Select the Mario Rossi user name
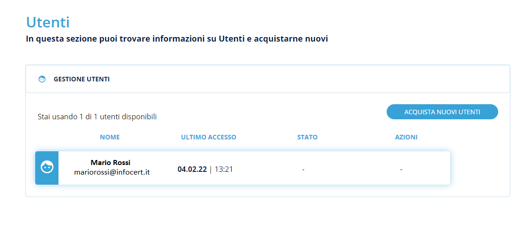 [x=110, y=162]
